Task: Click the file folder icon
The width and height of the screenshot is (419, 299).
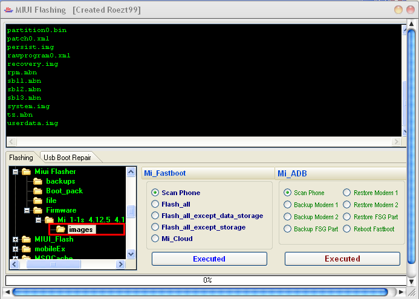Action: click(37, 201)
